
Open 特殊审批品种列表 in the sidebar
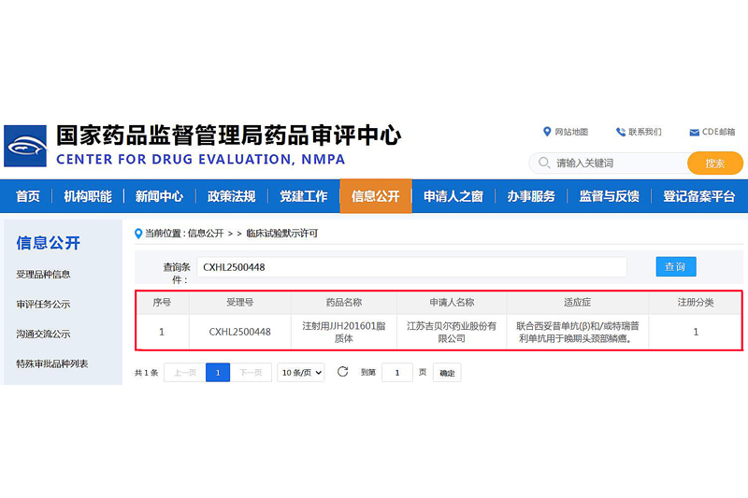click(52, 363)
